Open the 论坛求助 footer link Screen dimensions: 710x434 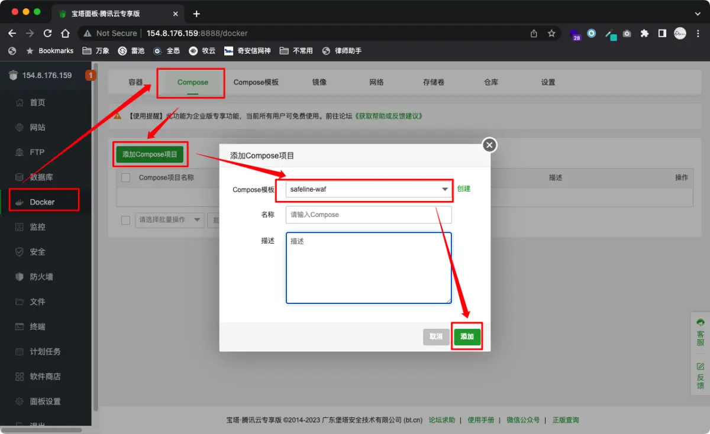pos(442,420)
